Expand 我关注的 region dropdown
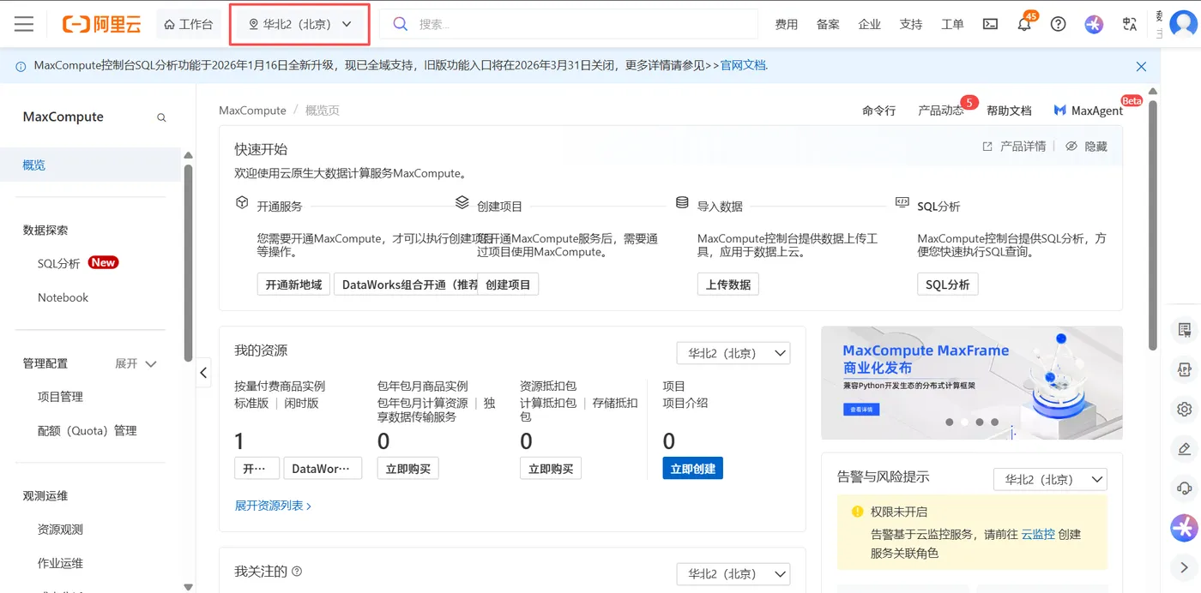 coord(733,574)
